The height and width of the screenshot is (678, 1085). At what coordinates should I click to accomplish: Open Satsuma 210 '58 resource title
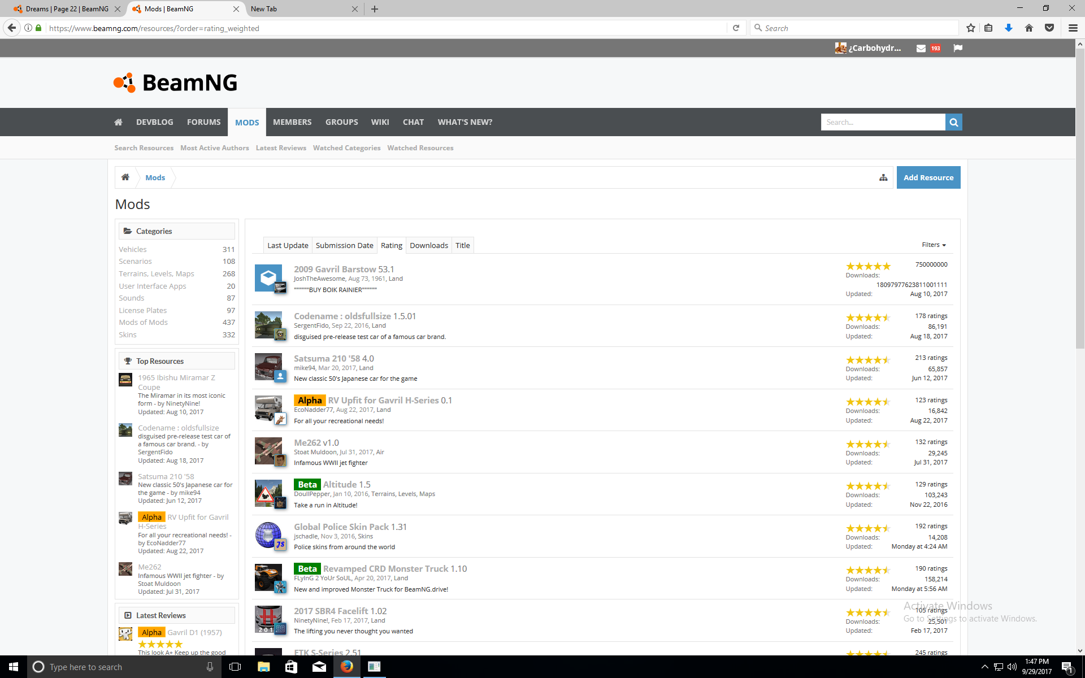[x=327, y=358]
